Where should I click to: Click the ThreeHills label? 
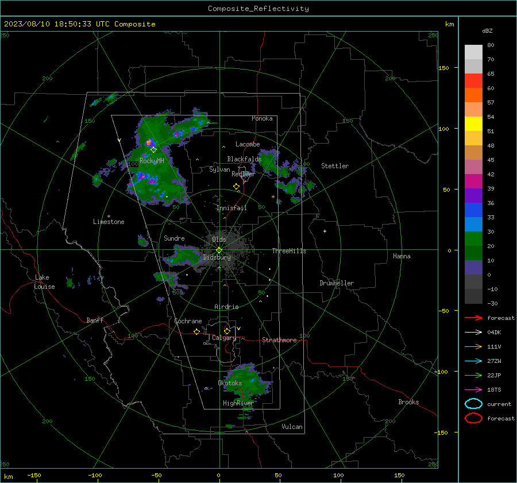289,251
